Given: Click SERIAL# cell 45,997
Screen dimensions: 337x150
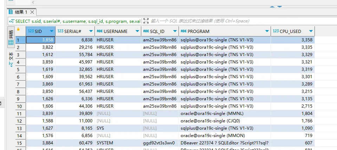Looking at the screenshot, I should click(75, 62).
